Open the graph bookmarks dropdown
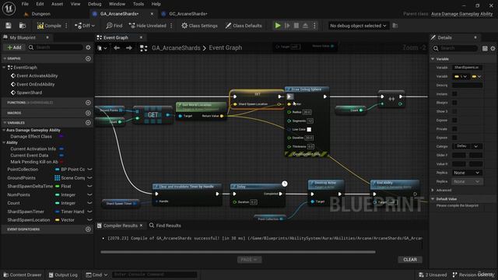 pyautogui.click(x=102, y=48)
